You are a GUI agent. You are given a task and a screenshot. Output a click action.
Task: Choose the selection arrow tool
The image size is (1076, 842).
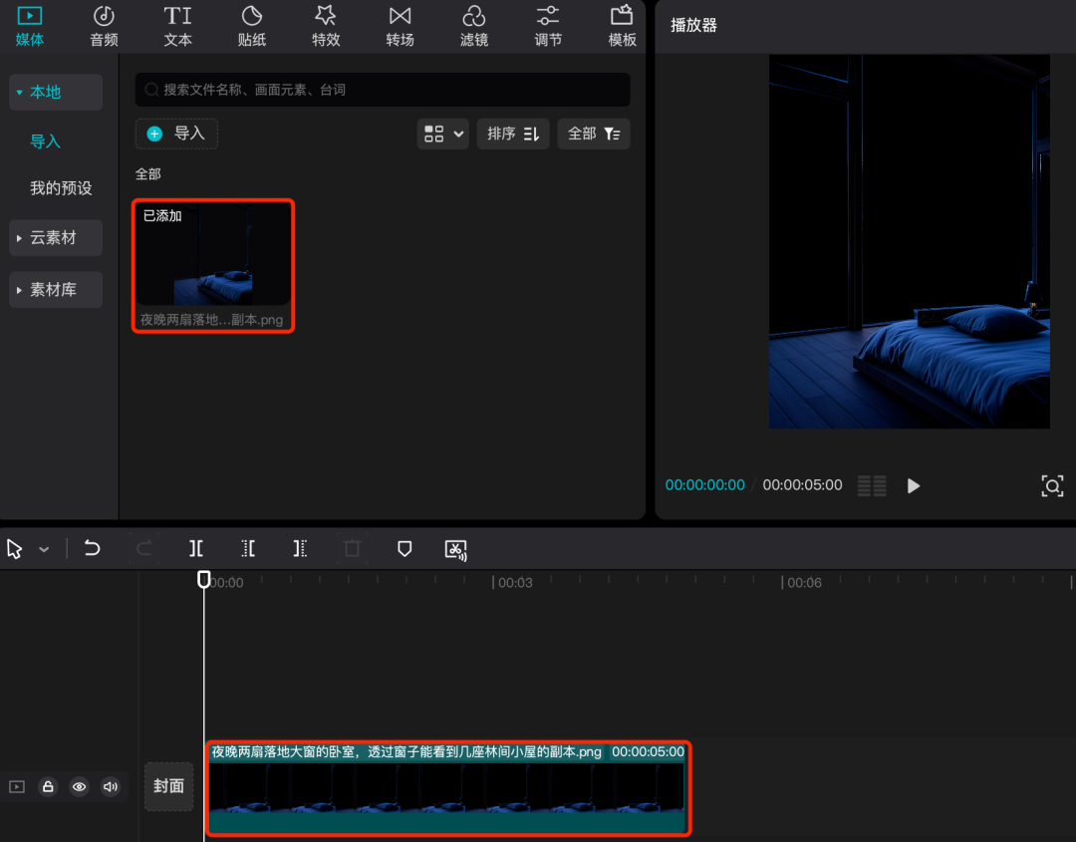pos(14,549)
